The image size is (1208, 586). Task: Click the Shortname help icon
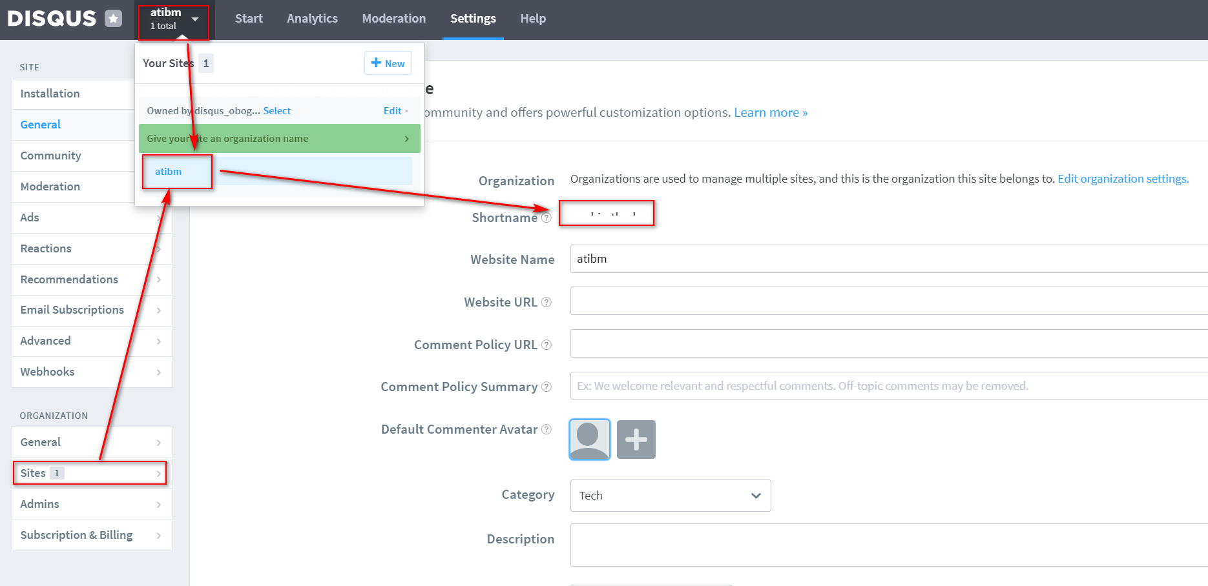coord(547,218)
